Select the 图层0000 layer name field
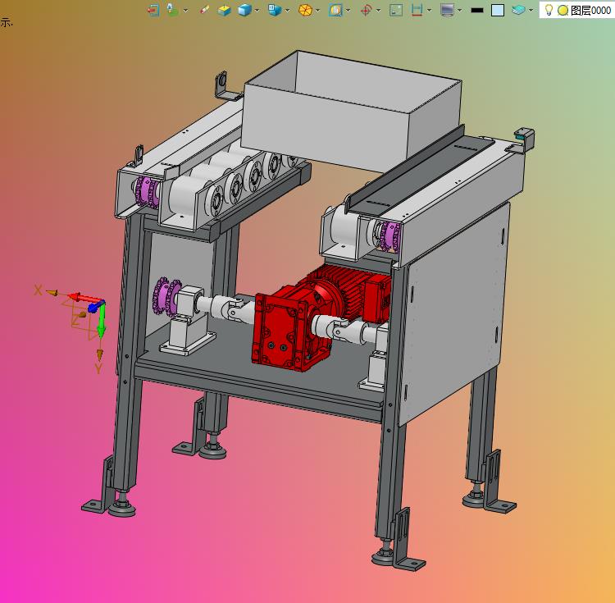Image resolution: width=615 pixels, height=603 pixels. click(x=590, y=10)
